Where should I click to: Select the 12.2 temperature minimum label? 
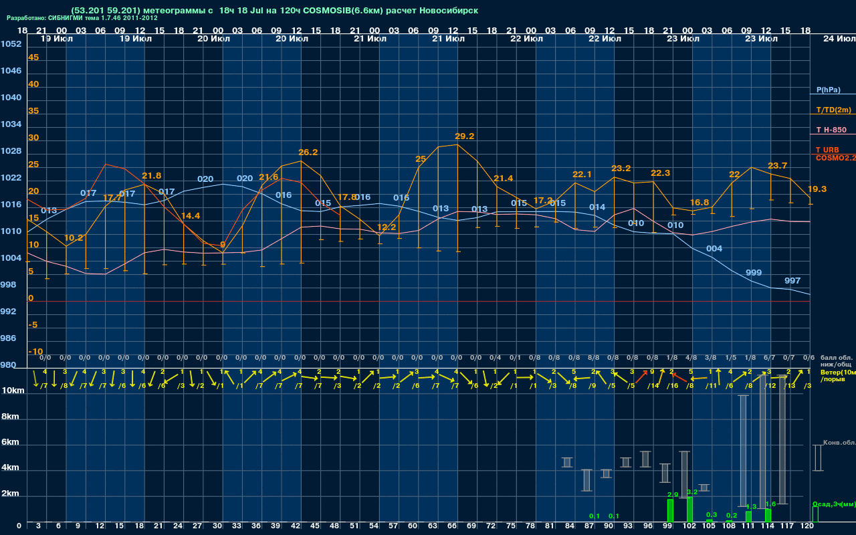pyautogui.click(x=386, y=227)
